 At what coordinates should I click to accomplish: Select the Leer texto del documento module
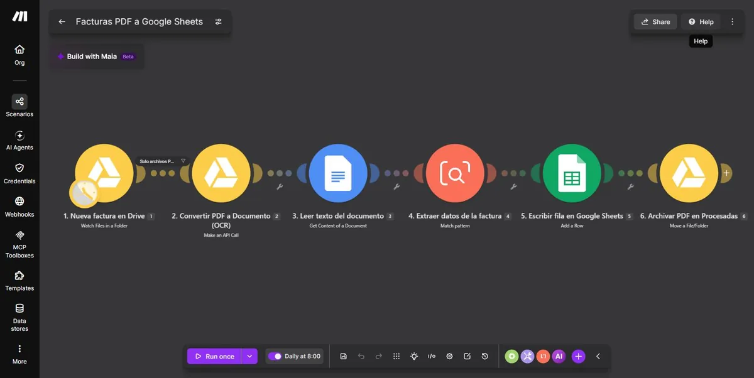point(338,173)
